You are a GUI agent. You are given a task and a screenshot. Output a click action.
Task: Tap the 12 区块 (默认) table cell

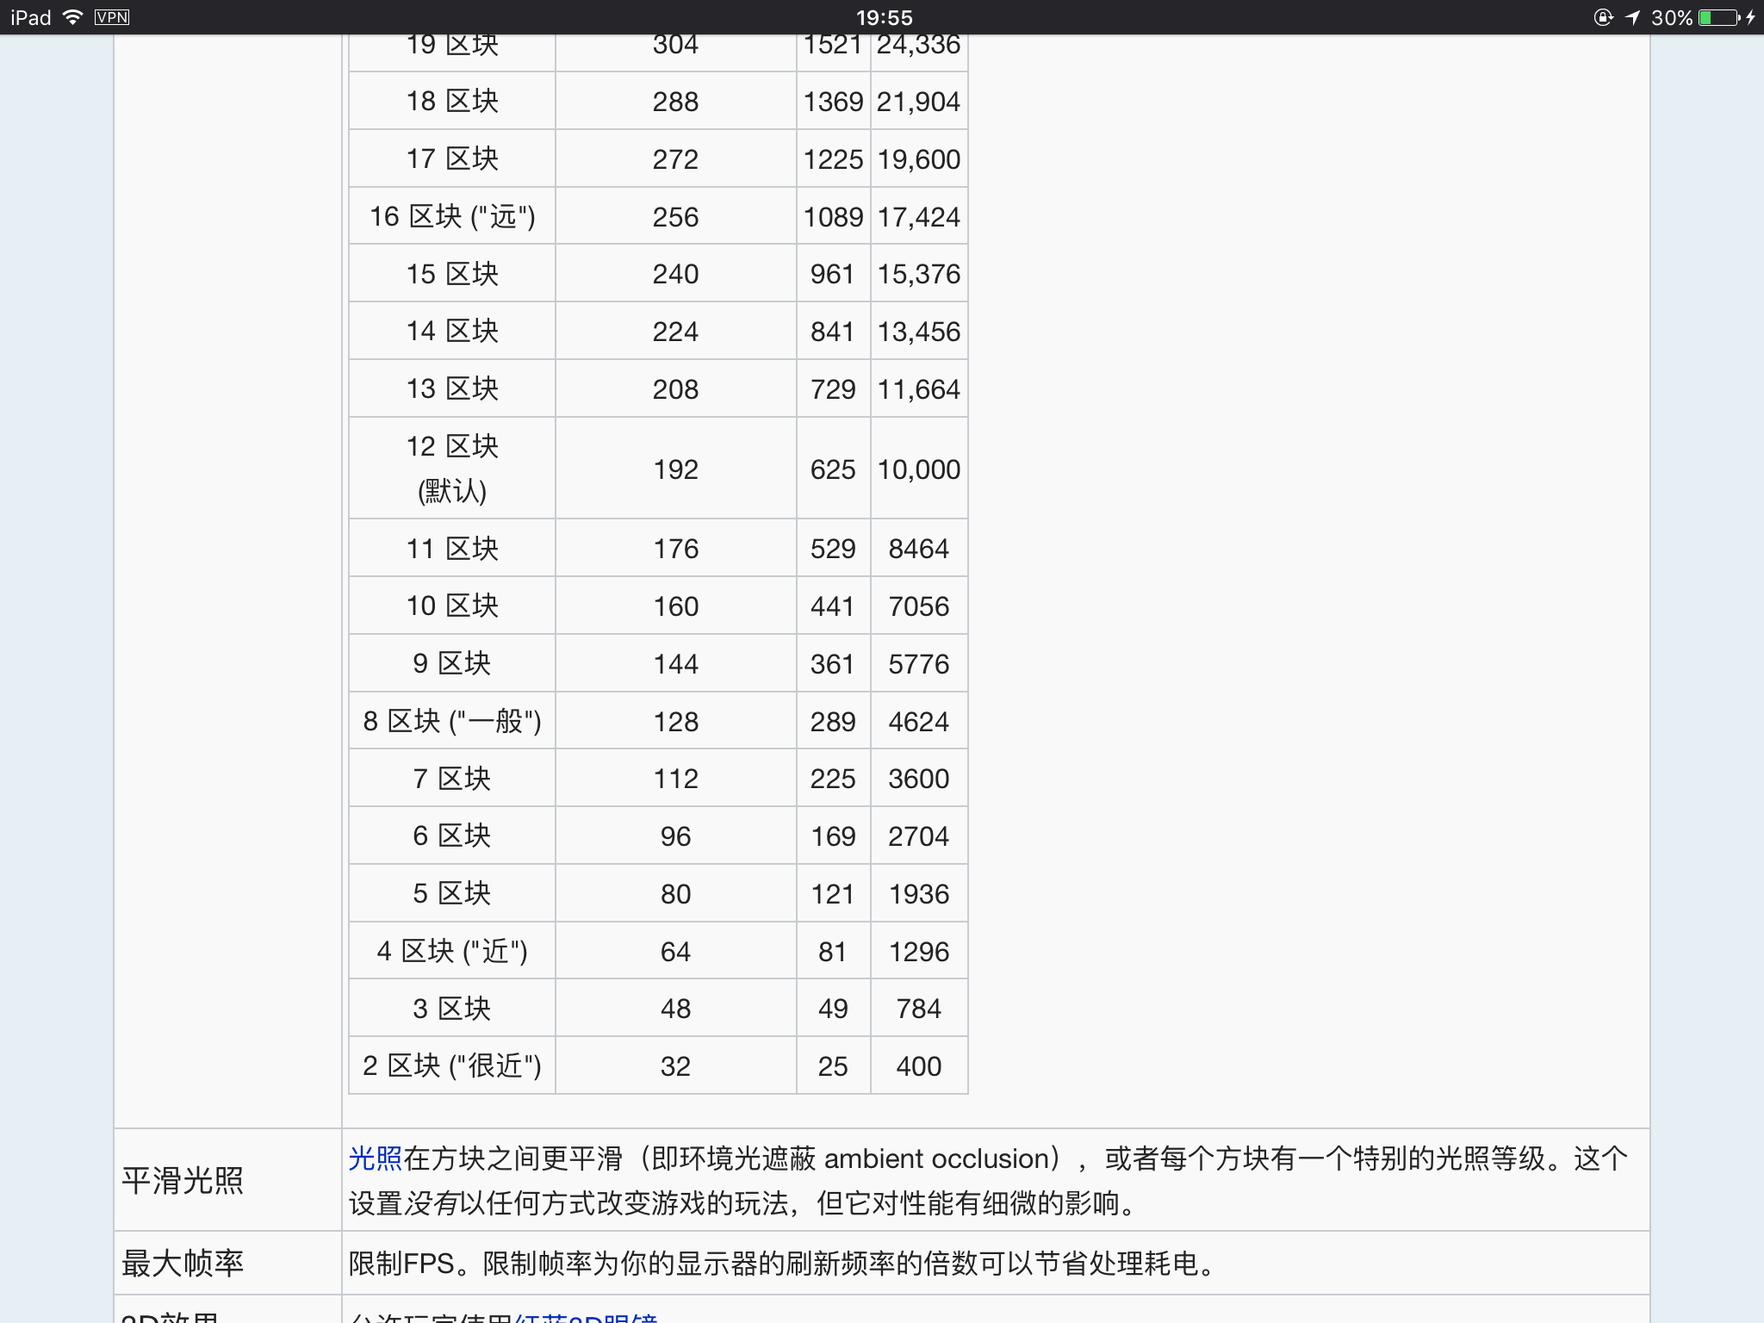point(452,469)
